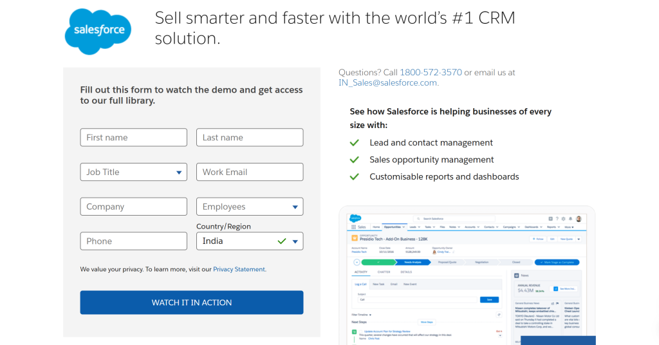Focus the Last name field

tap(250, 137)
